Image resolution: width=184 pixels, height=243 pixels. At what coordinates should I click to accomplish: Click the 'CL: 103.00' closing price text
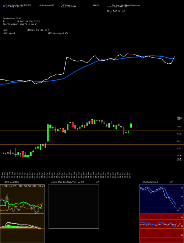[68, 7]
